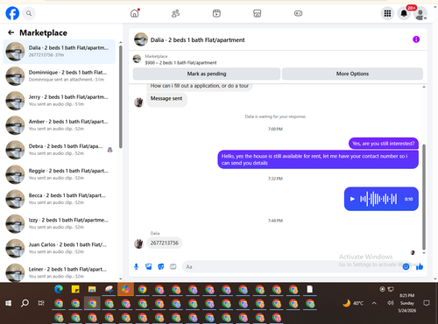Screen dimensions: 438x324
Task: Click the audio clip waveform
Action: (378, 199)
